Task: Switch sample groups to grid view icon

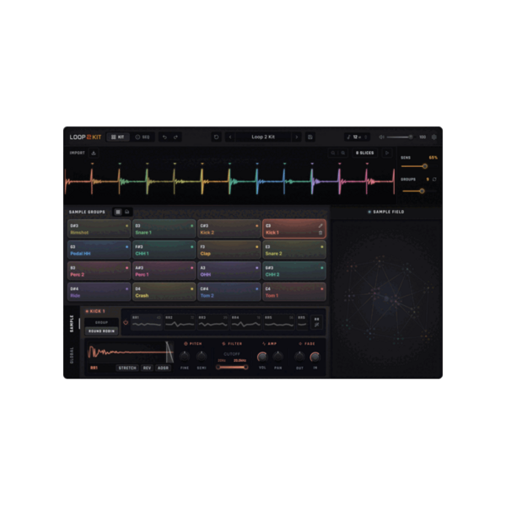Action: coord(118,212)
